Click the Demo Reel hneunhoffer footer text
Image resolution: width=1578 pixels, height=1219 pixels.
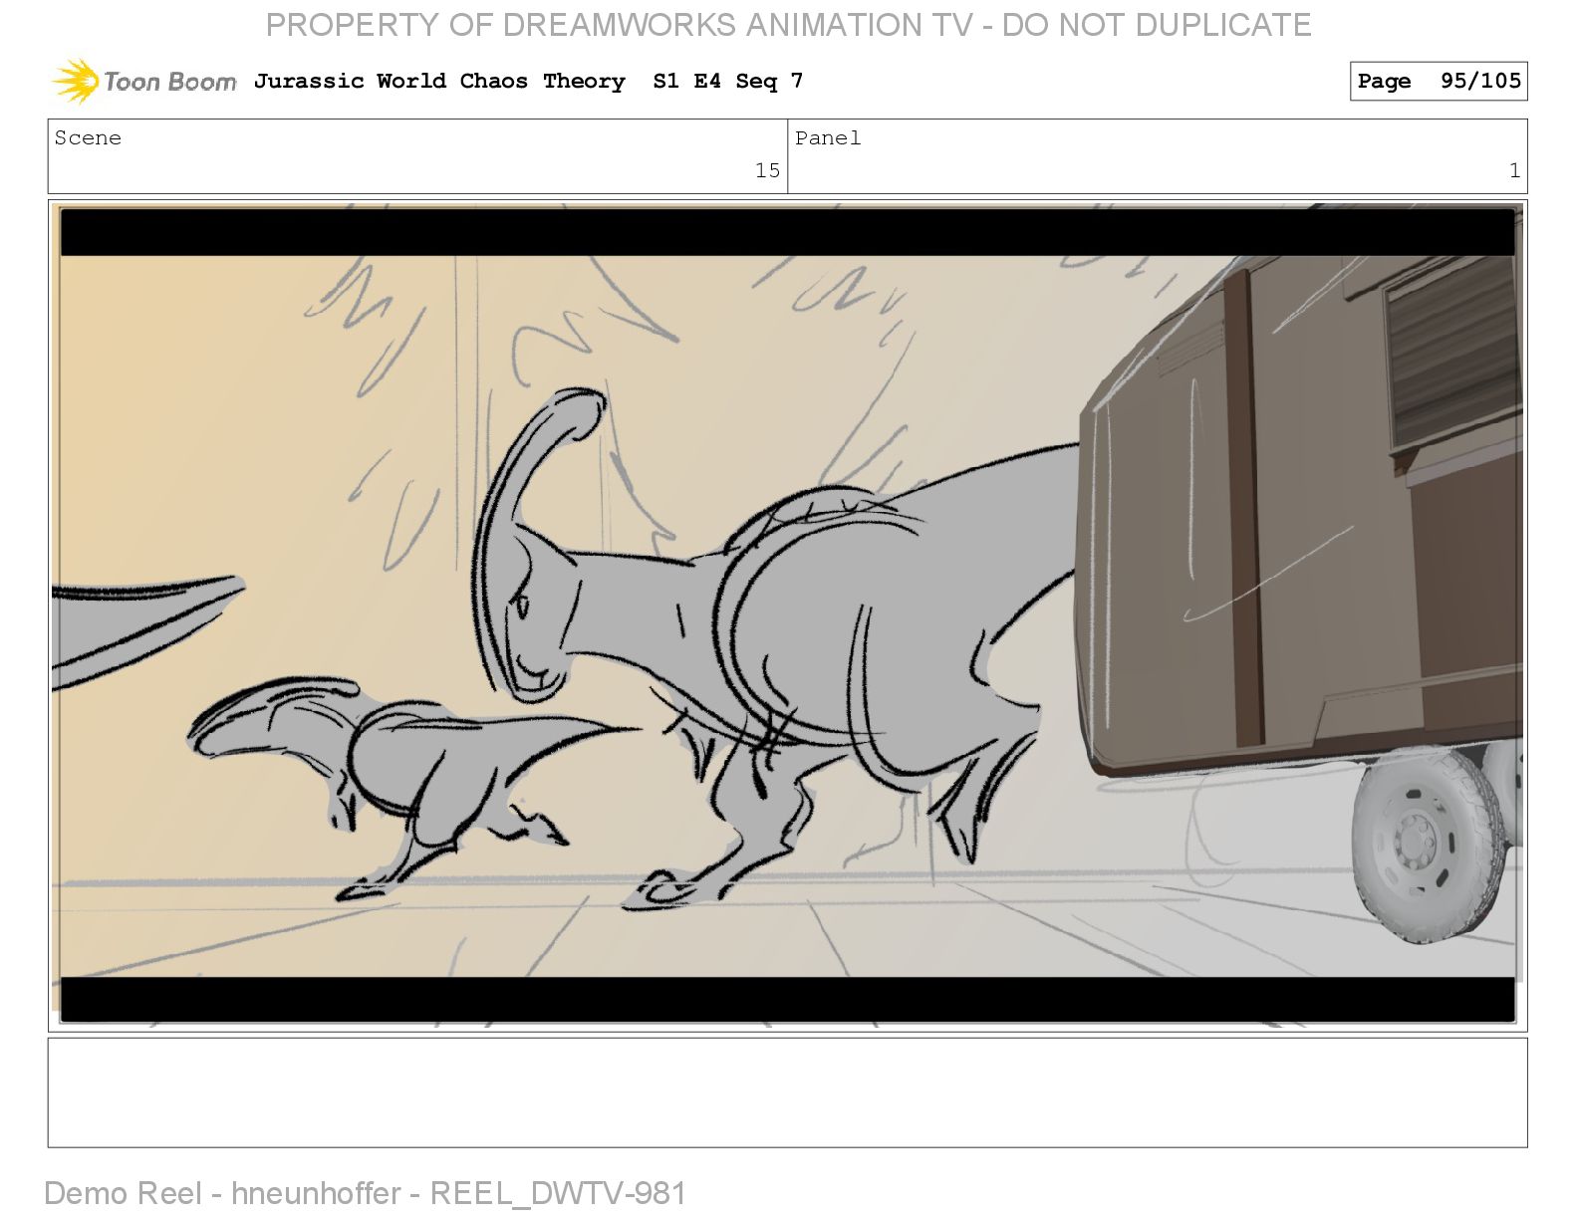point(366,1192)
